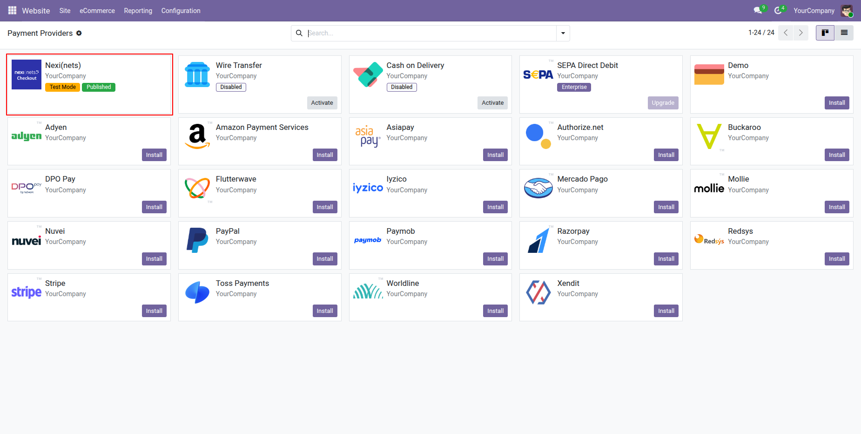Install the Mollie provider
This screenshot has height=434, width=861.
(x=837, y=207)
